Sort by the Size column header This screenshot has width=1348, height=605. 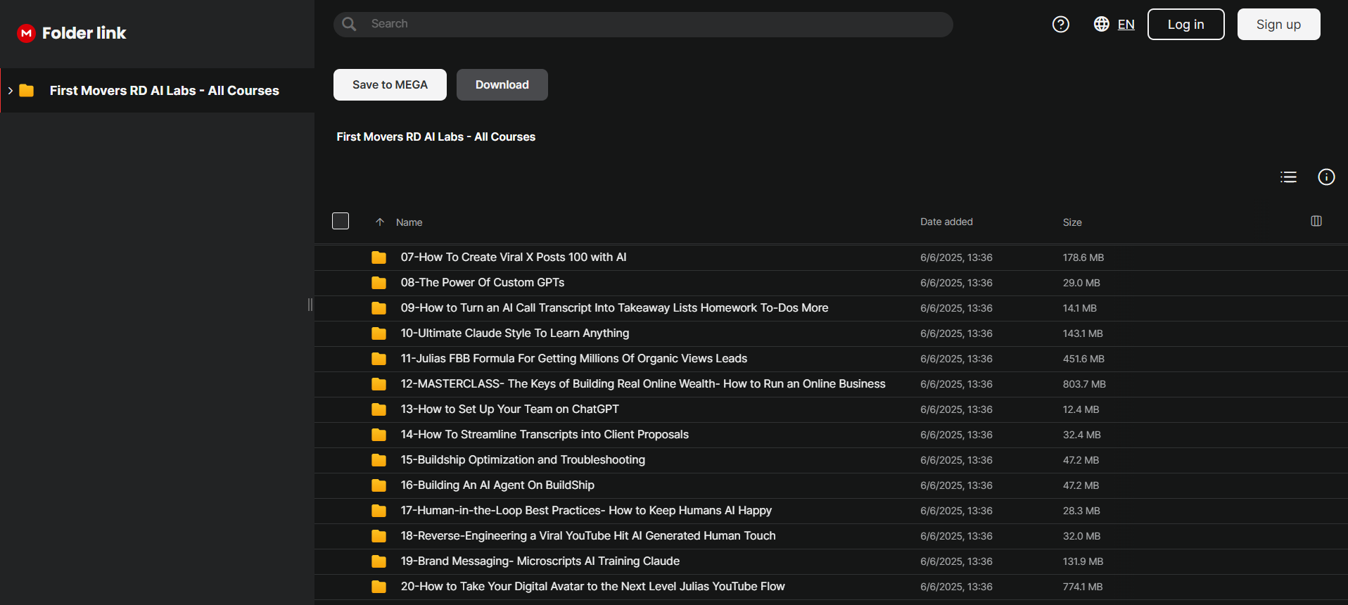click(1072, 222)
